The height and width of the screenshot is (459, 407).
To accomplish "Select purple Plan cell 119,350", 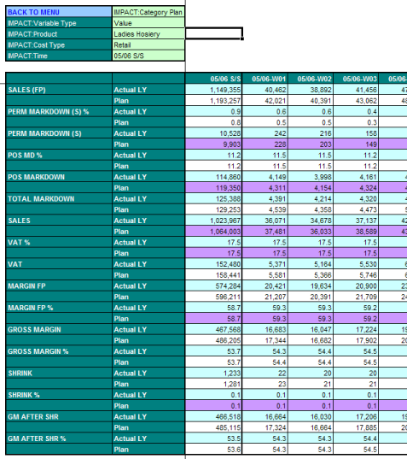I will click(x=213, y=188).
